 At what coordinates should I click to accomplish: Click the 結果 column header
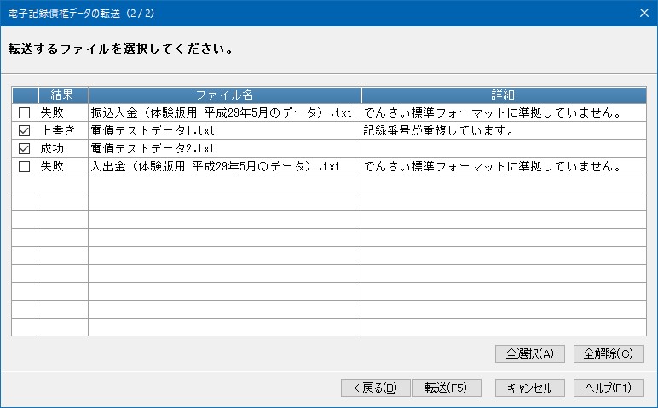[x=63, y=95]
